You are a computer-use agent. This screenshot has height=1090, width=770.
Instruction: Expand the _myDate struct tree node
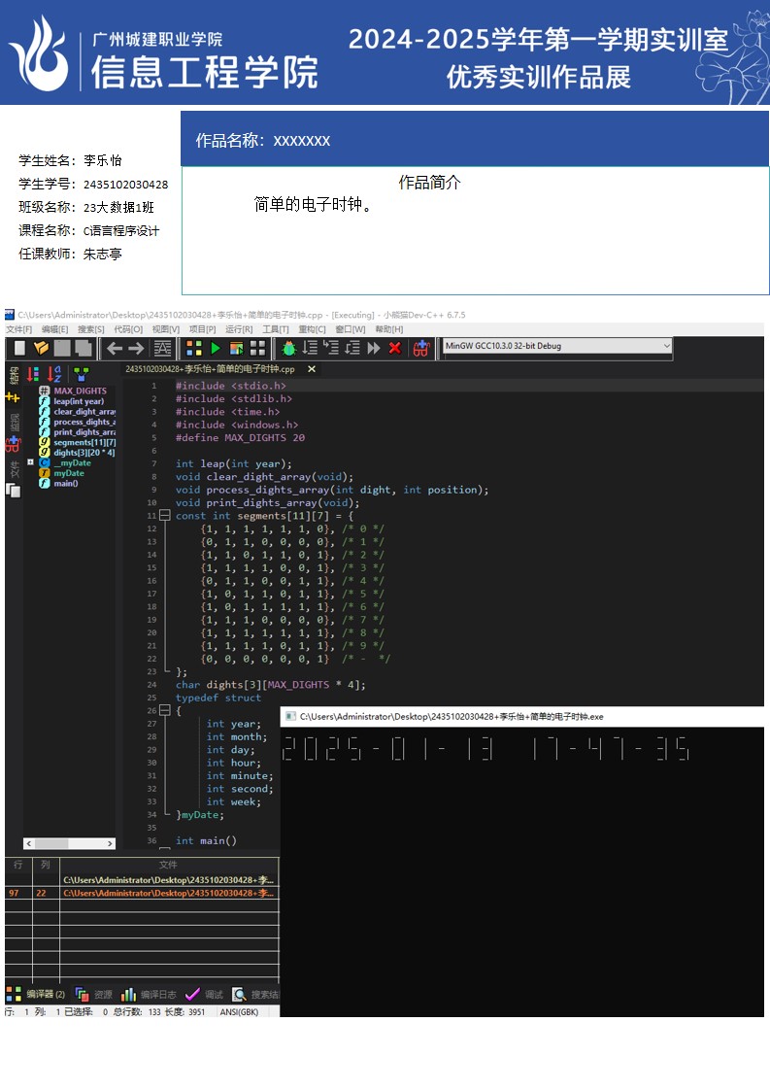coord(31,462)
